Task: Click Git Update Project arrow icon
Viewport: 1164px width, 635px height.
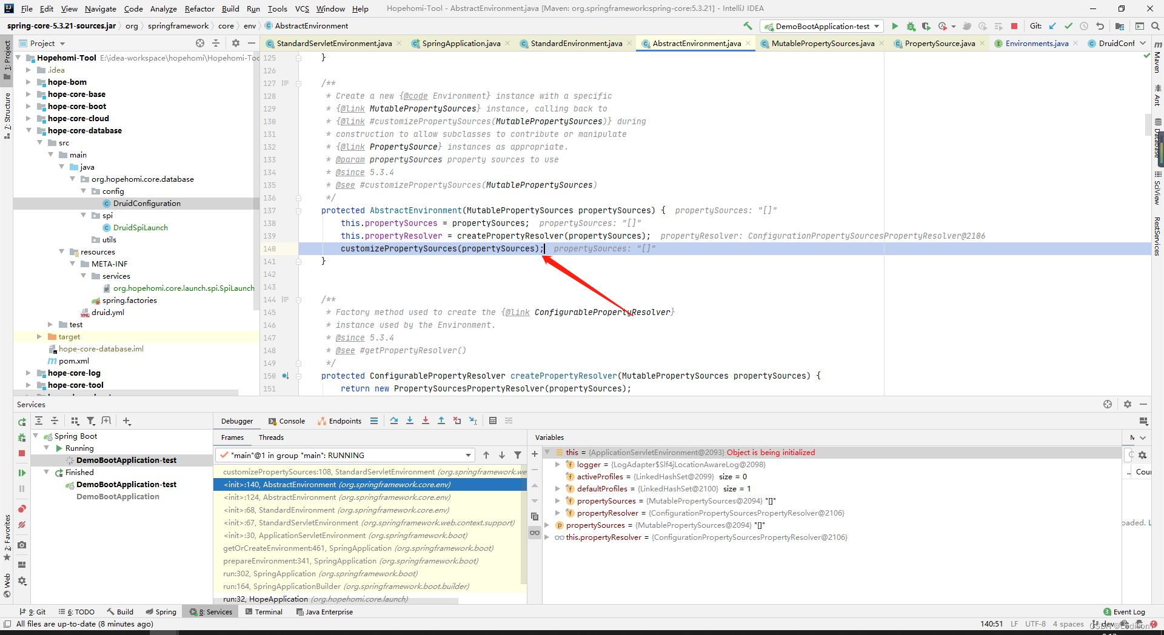Action: pos(1052,26)
